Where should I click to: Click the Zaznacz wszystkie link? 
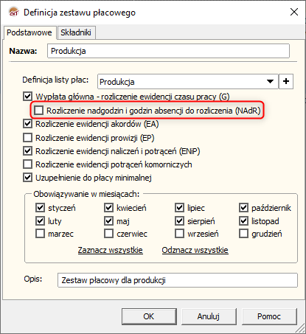[x=111, y=250]
